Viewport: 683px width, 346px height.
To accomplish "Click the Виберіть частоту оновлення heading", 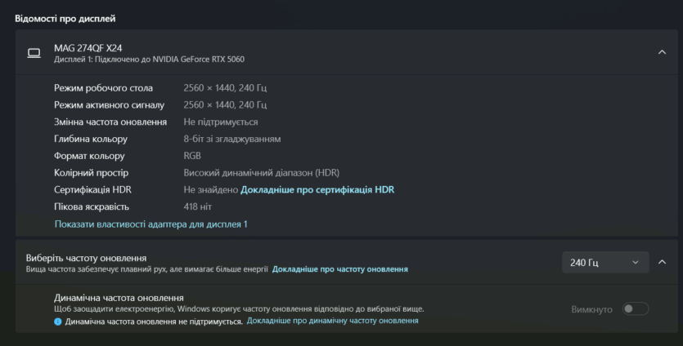I will click(87, 257).
